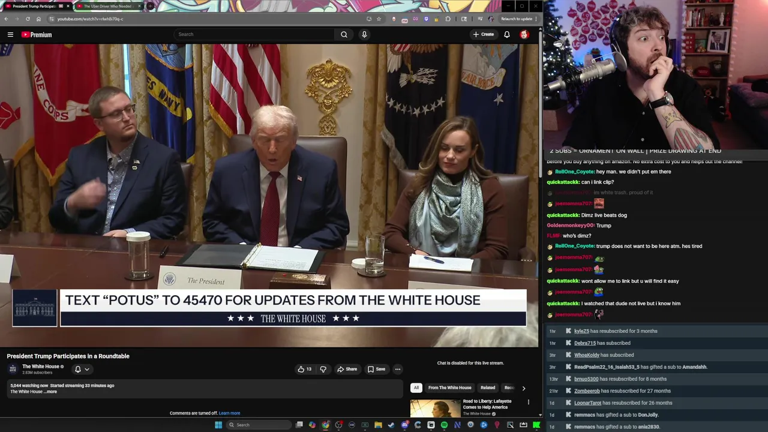Open Spotify from the taskbar
768x432 pixels.
444,425
